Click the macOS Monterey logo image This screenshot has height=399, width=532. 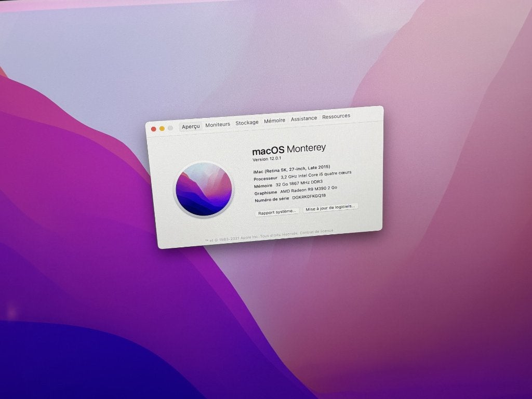point(204,189)
